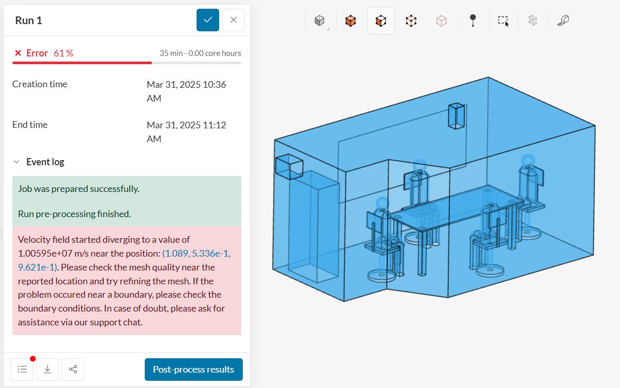Click the red error progress bar
This screenshot has width=620, height=388.
(x=82, y=63)
